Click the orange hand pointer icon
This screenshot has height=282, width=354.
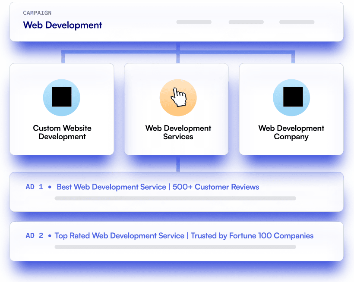pyautogui.click(x=178, y=97)
